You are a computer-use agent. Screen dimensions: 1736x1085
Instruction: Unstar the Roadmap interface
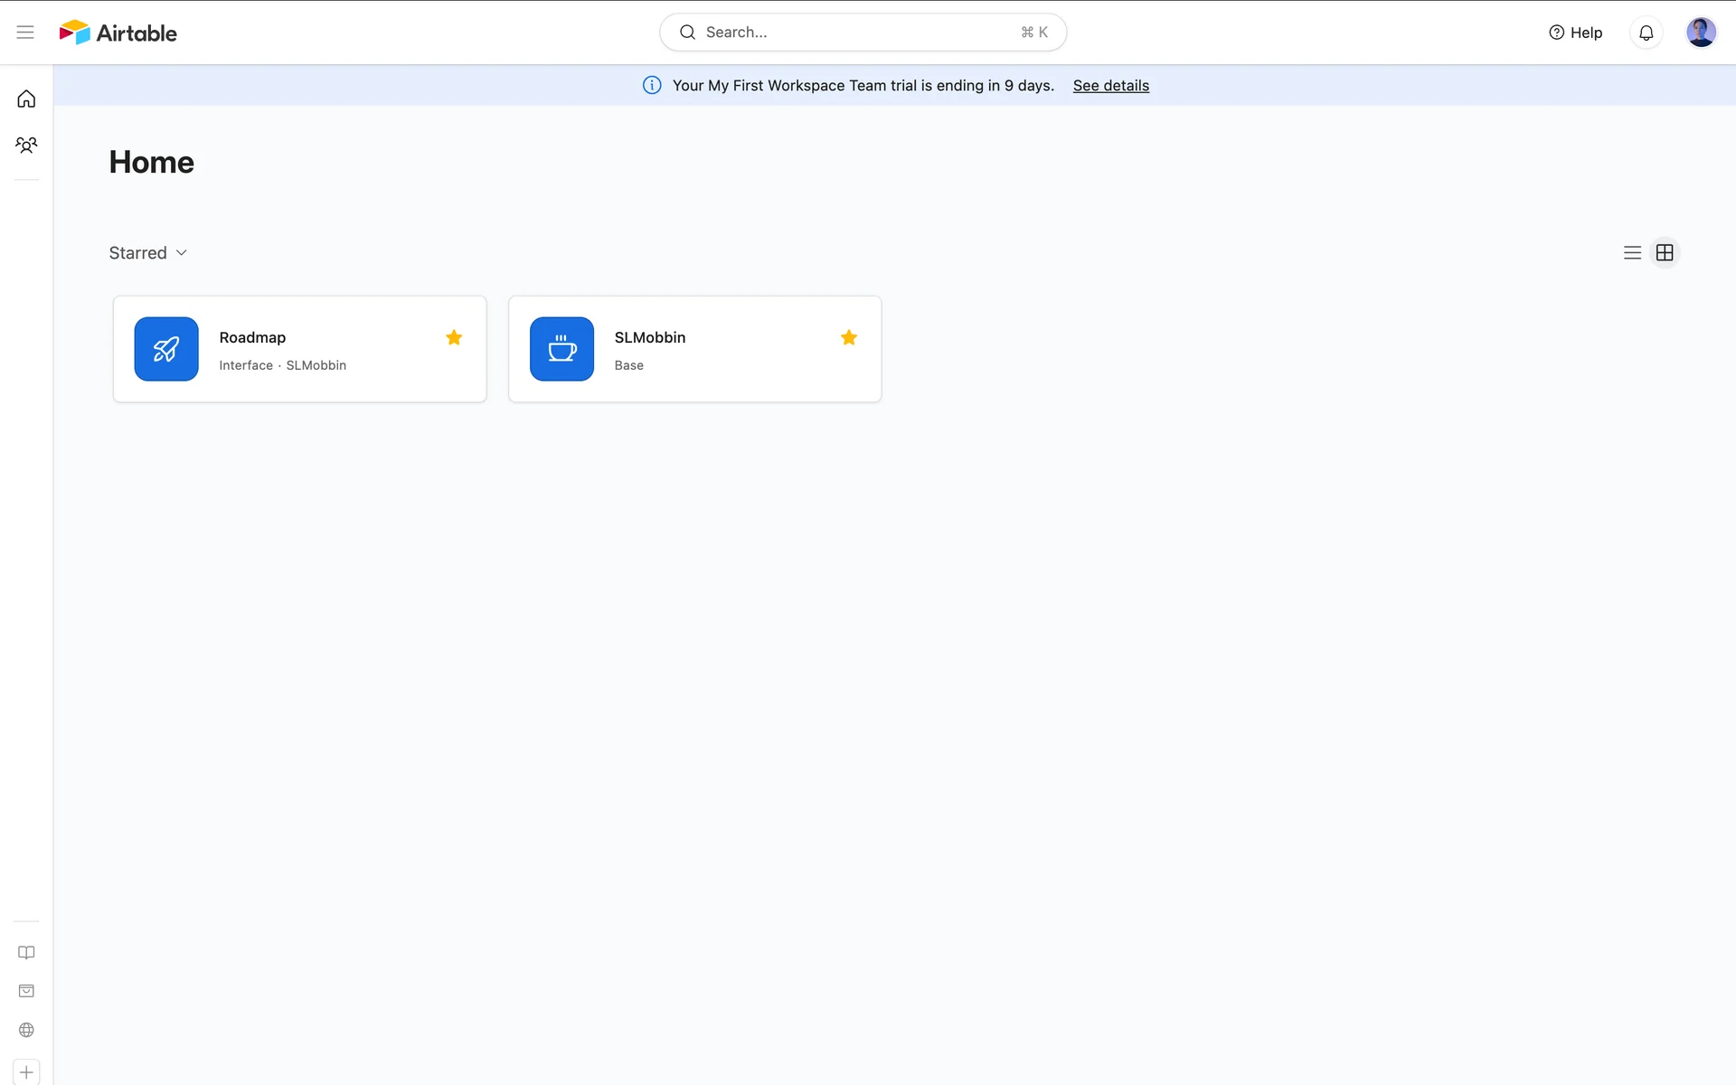454,337
